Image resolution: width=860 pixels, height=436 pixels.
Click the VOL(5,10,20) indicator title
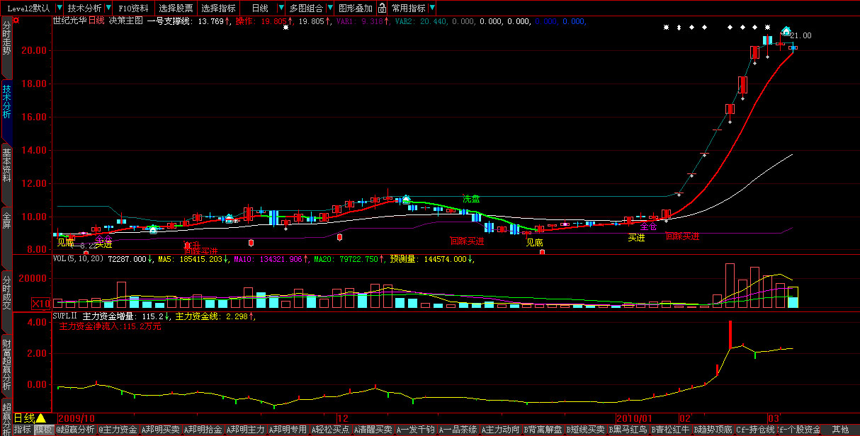coord(79,259)
